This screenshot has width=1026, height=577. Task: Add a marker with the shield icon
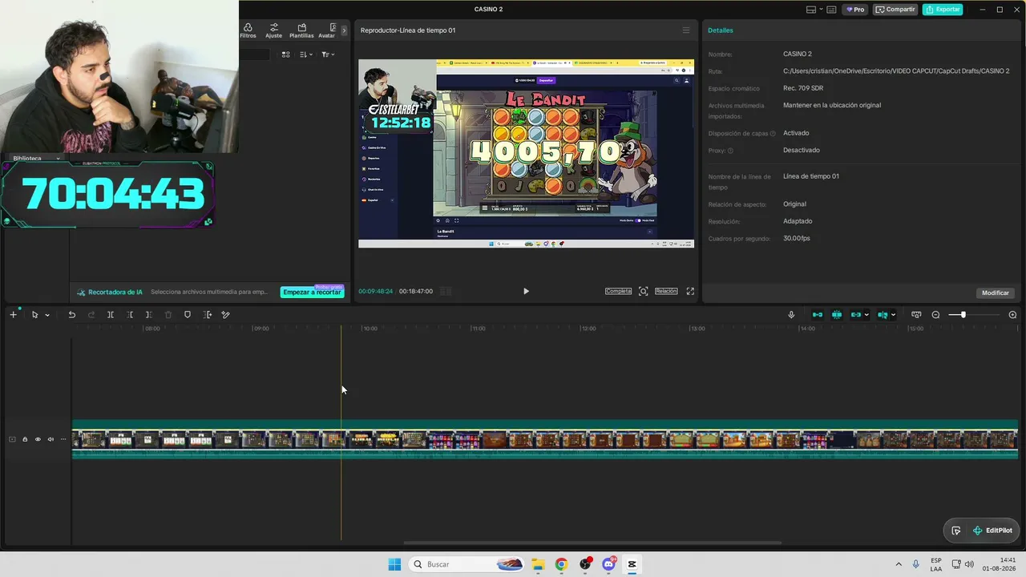tap(188, 315)
